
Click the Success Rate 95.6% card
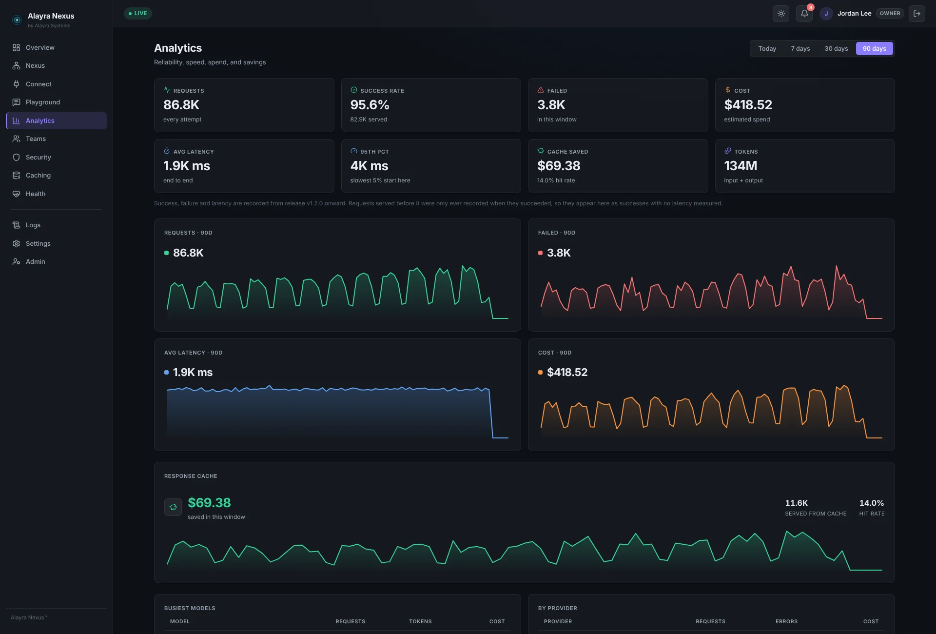[x=431, y=105]
